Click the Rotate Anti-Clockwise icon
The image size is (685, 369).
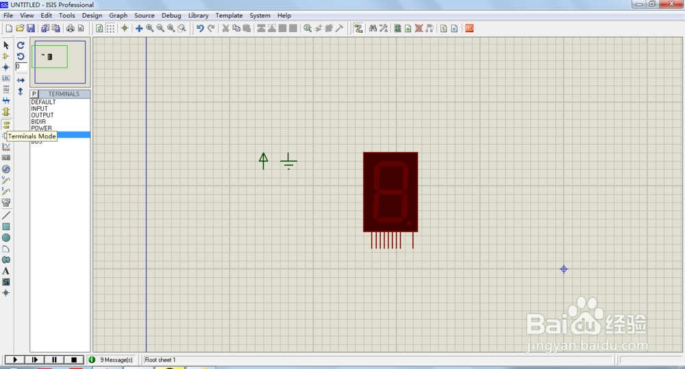point(21,56)
